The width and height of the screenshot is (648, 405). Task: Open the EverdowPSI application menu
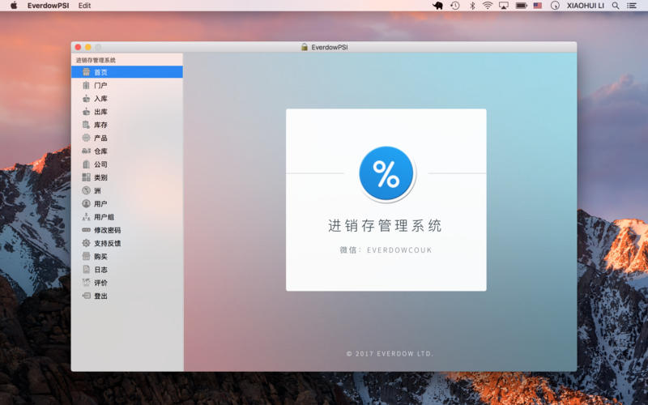(x=48, y=6)
